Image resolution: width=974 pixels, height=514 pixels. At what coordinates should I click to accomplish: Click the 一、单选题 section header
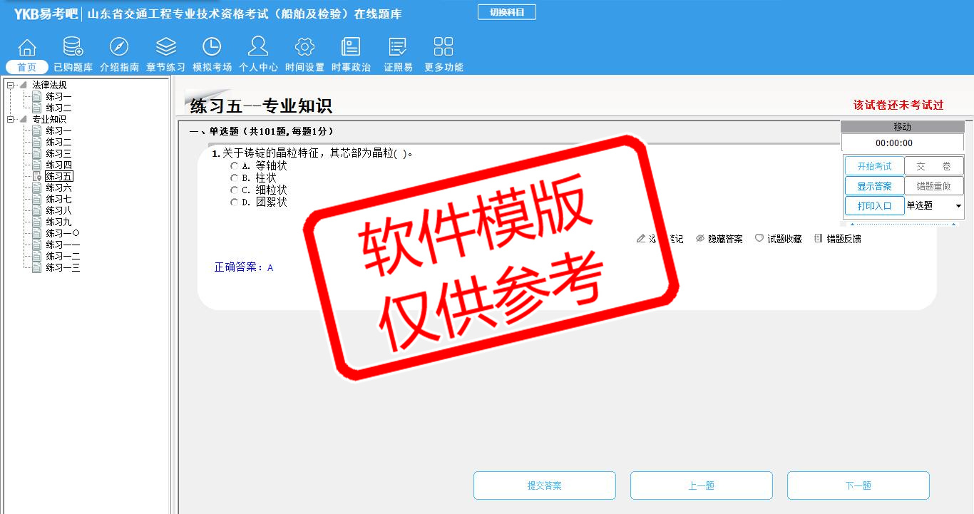click(261, 131)
